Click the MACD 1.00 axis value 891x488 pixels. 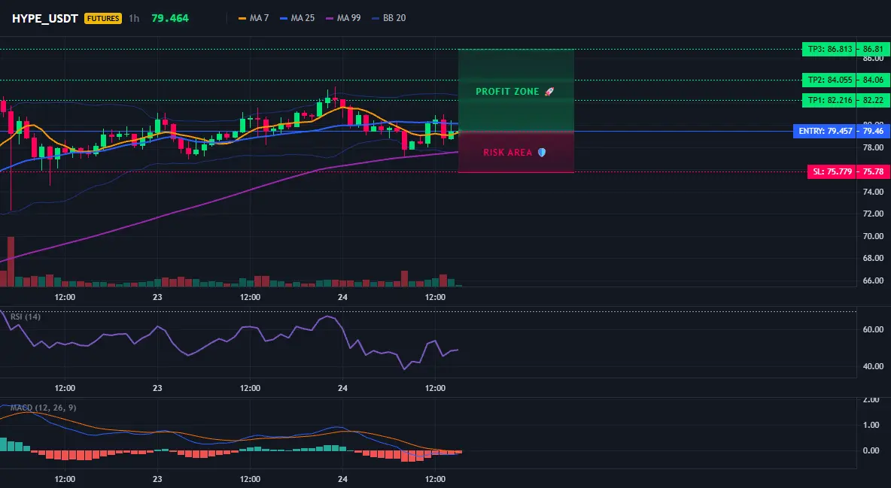click(x=871, y=425)
